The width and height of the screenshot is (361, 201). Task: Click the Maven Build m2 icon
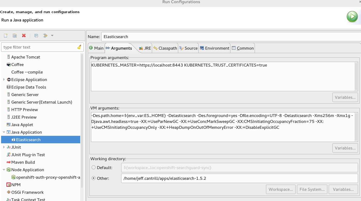9,162
